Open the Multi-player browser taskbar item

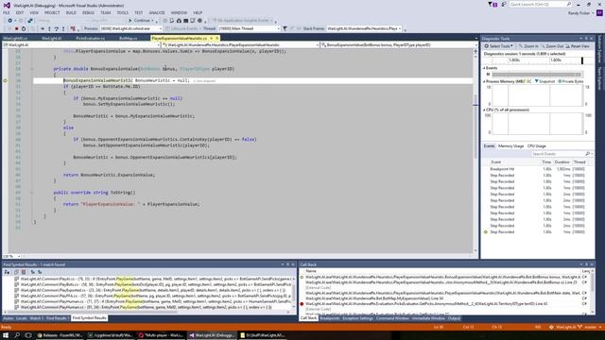coord(162,335)
